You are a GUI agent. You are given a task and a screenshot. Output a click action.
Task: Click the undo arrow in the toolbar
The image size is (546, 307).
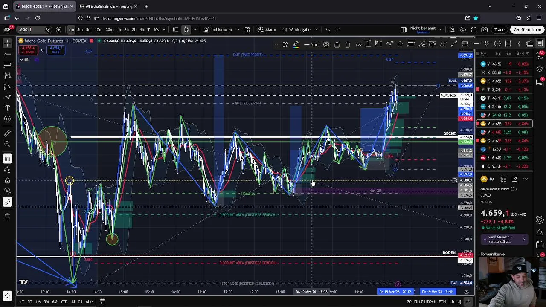(328, 29)
